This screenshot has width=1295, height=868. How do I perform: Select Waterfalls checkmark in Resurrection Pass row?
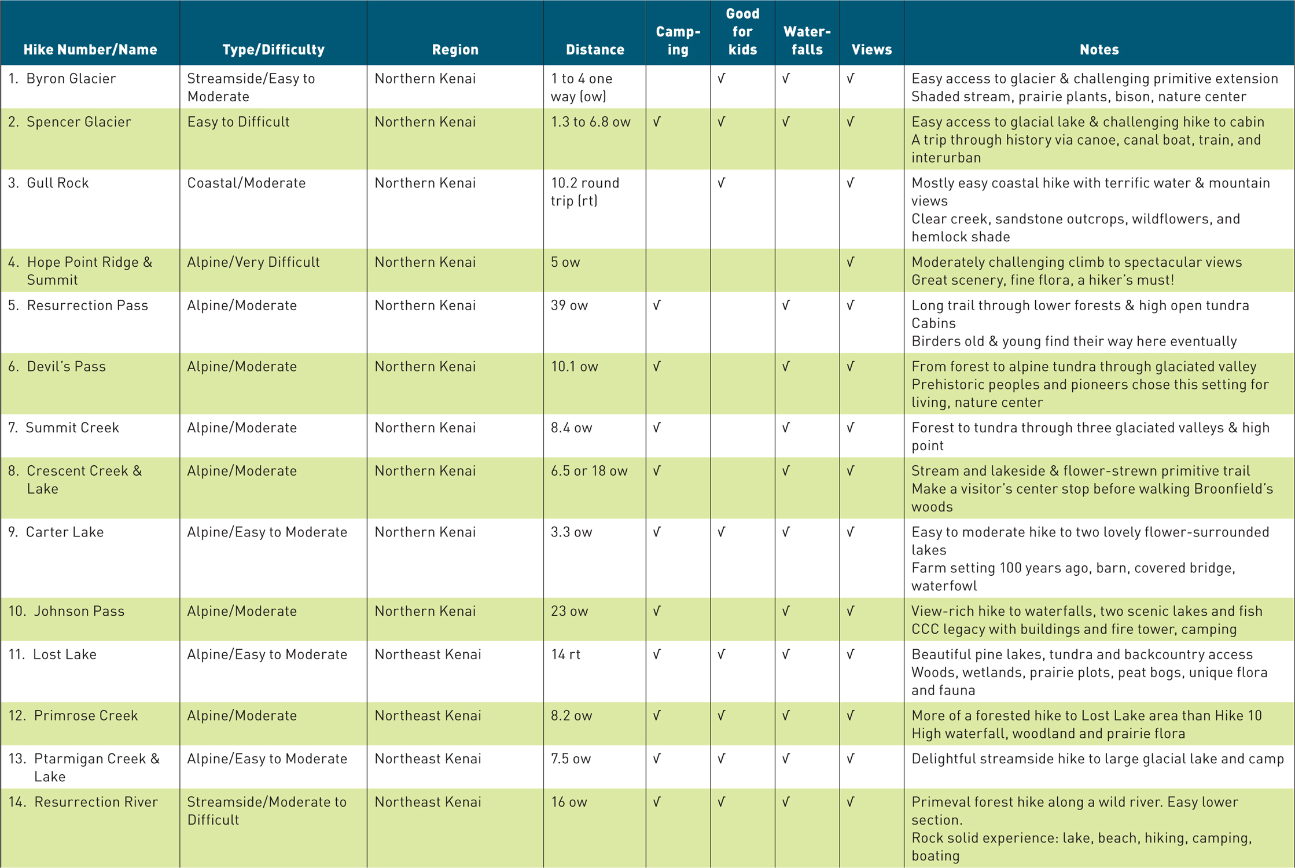coord(786,306)
